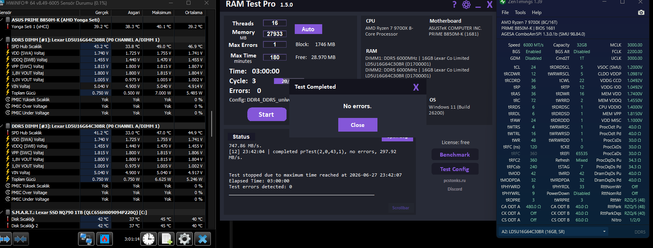Click the VSOC (SMU) value 1.2000V
The image size is (653, 248).
635,67
